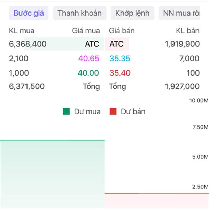Select the buy price 40.65

coord(89,59)
